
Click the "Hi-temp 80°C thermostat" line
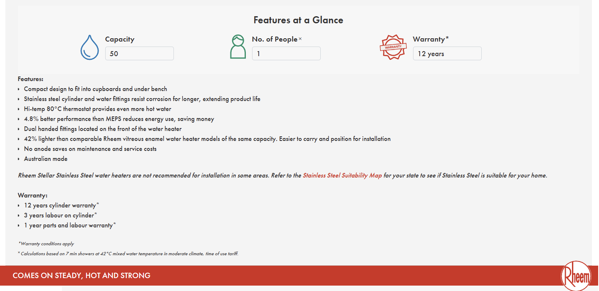(x=98, y=109)
